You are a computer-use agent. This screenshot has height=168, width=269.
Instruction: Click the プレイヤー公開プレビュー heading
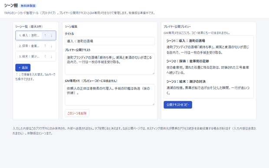pos(177,26)
